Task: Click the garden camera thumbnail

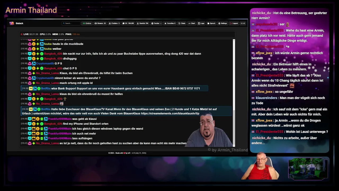Action: pos(308,169)
